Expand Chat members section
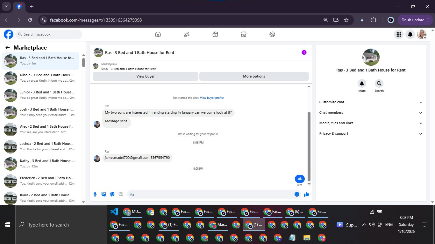Viewport: 435px width, 244px height. (371, 113)
